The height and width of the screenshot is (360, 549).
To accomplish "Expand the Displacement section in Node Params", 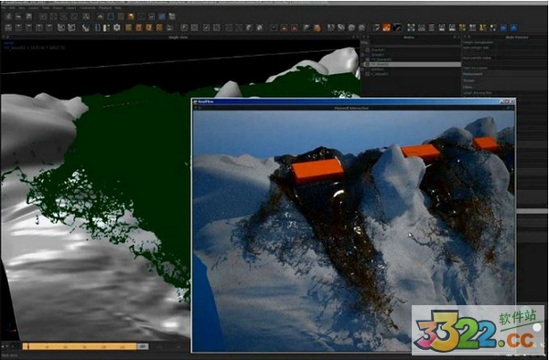I will (473, 74).
